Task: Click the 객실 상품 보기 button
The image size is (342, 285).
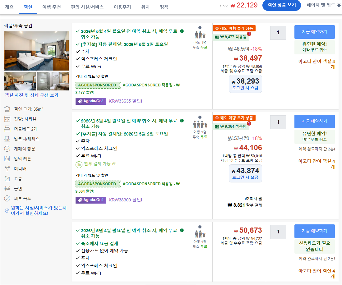Action: tap(281, 5)
